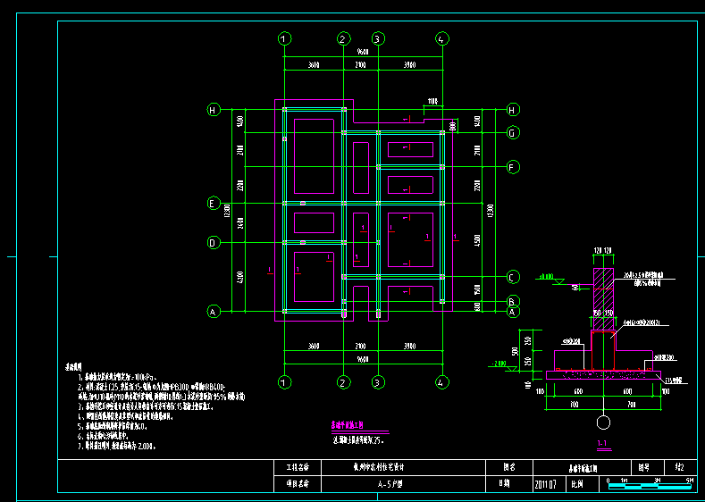Click the '日期' label cell
Screen dimensions: 705x502
[509, 484]
